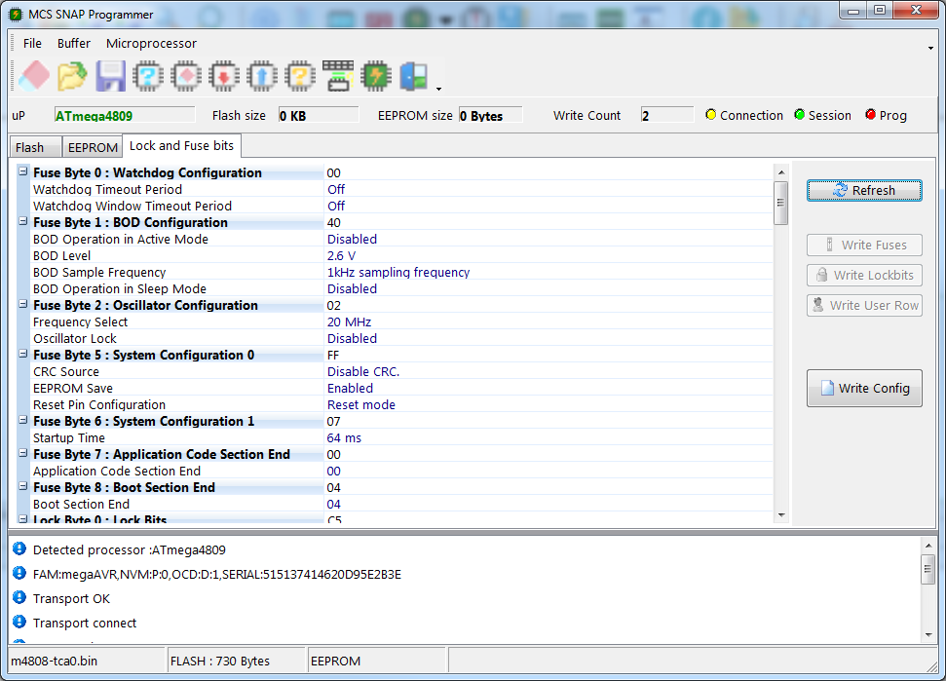Click the yellow Connection indicator
946x681 pixels.
click(x=710, y=115)
